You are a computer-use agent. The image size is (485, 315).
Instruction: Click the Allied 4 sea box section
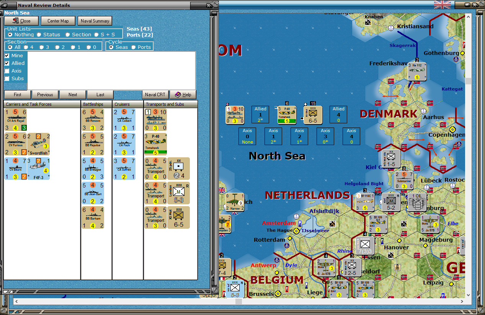tap(338, 115)
